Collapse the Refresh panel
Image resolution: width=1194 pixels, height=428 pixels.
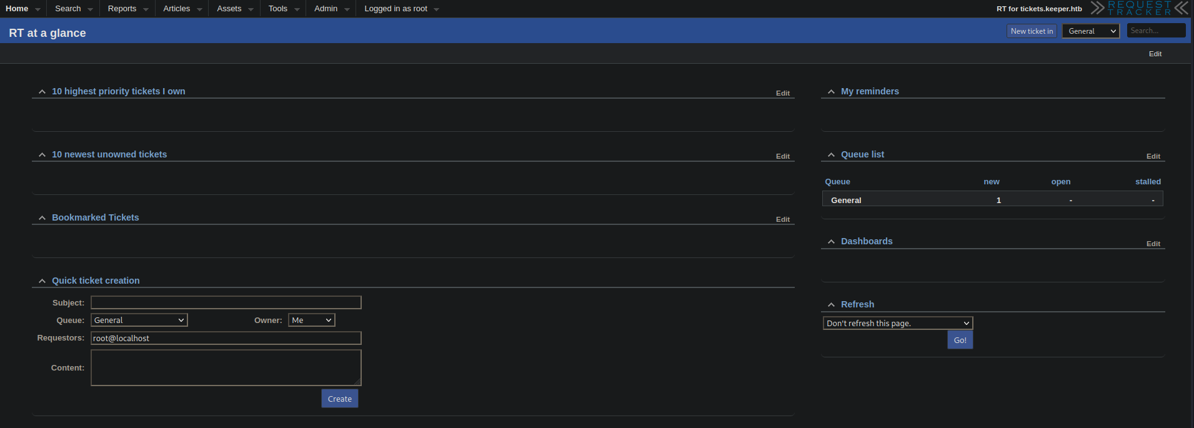tap(831, 305)
